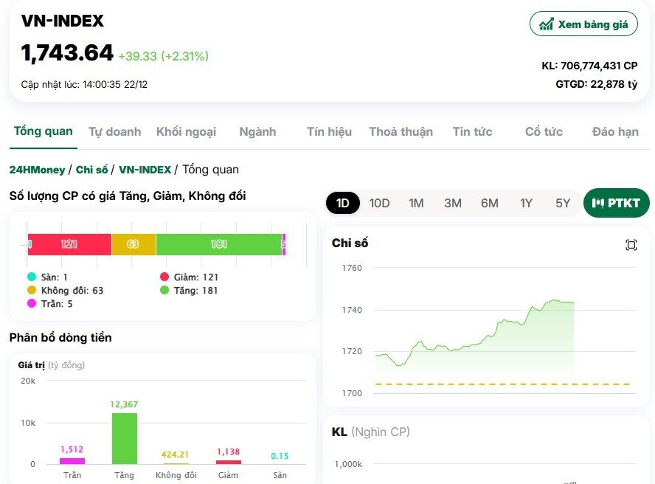Switch the chart to 1Y range
The image size is (655, 484).
[x=526, y=202]
